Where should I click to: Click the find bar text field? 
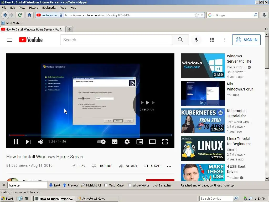coord(27,185)
